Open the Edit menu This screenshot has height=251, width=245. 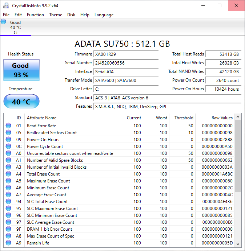(18, 15)
